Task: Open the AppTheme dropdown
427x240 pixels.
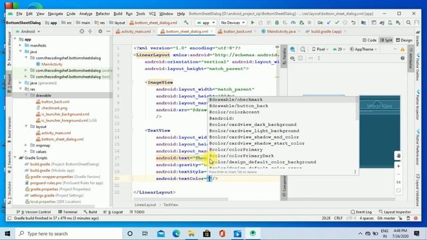Action: (x=364, y=49)
